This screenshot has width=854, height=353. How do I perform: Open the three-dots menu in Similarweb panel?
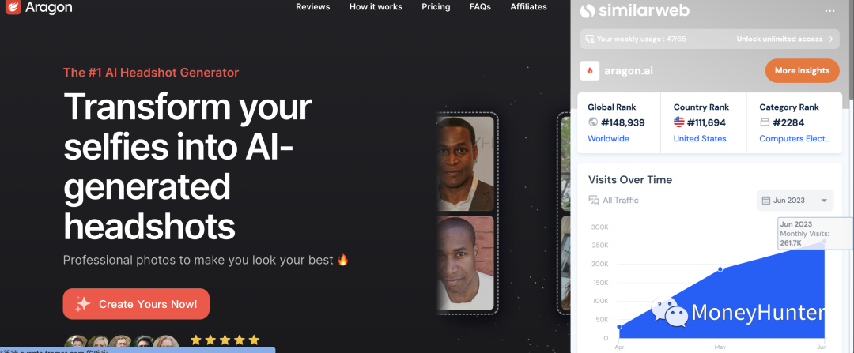pos(829,10)
